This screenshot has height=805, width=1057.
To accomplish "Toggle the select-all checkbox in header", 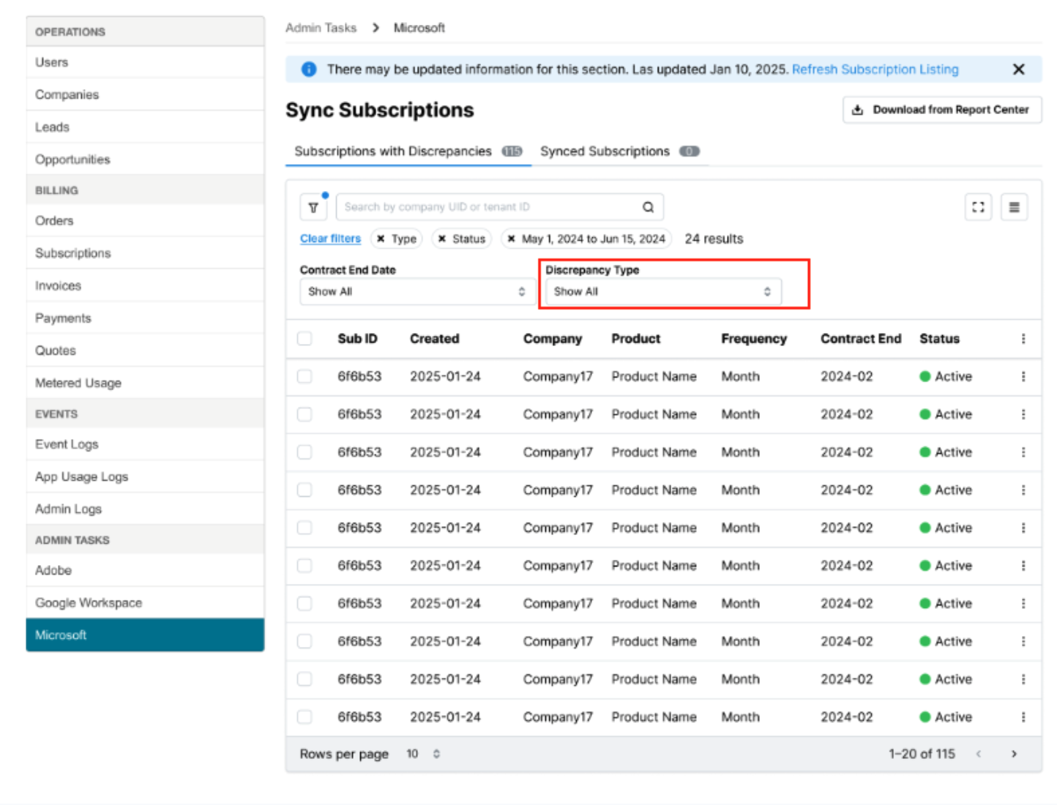I will tap(305, 339).
